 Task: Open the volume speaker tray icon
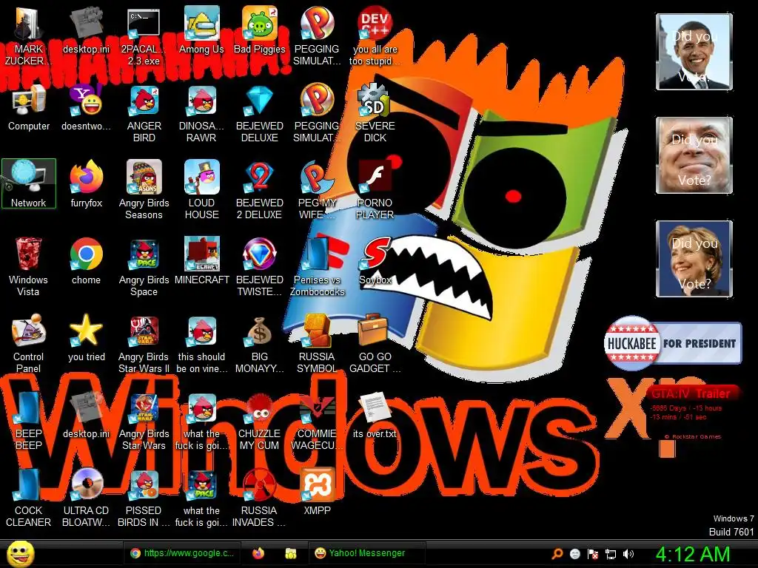(628, 554)
